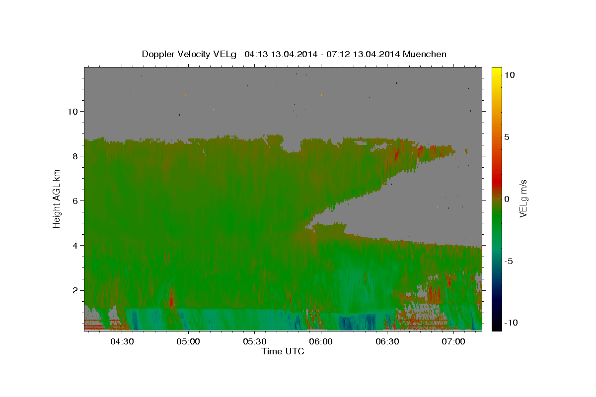Click the colorbar value label 5

(x=507, y=137)
